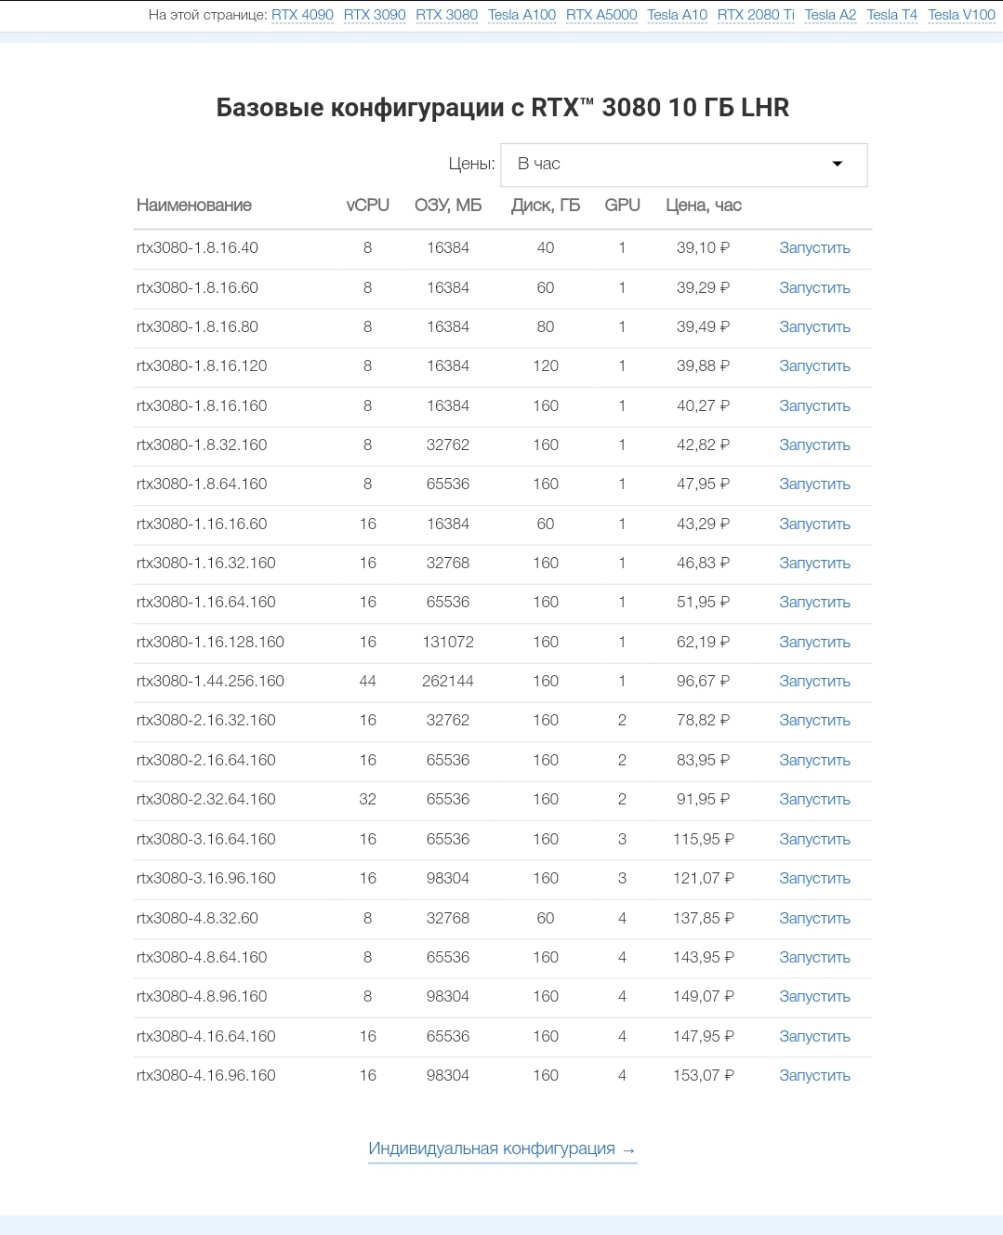Jump to RTX 4090 section
This screenshot has width=1003, height=1235.
click(302, 15)
